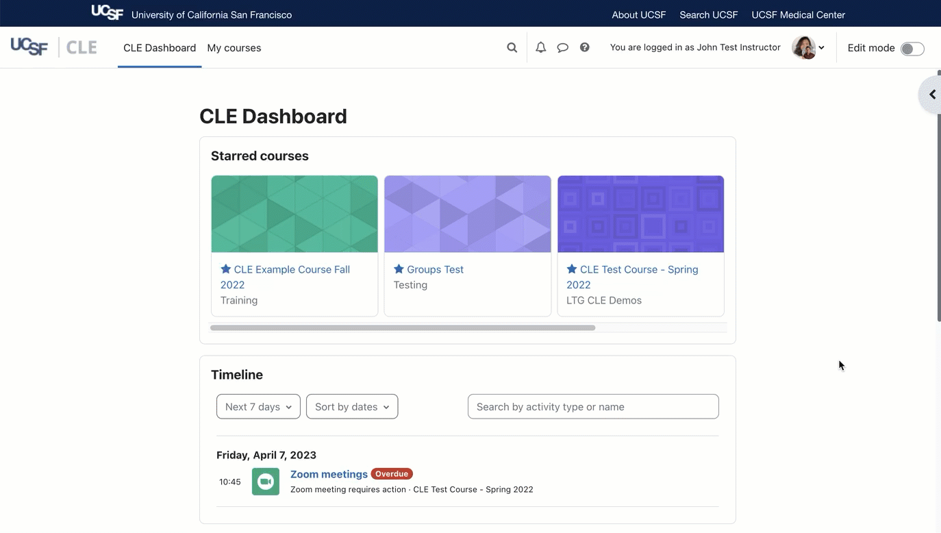Viewport: 941px width, 533px height.
Task: Click the 'Testing' category label
Action: pos(410,285)
